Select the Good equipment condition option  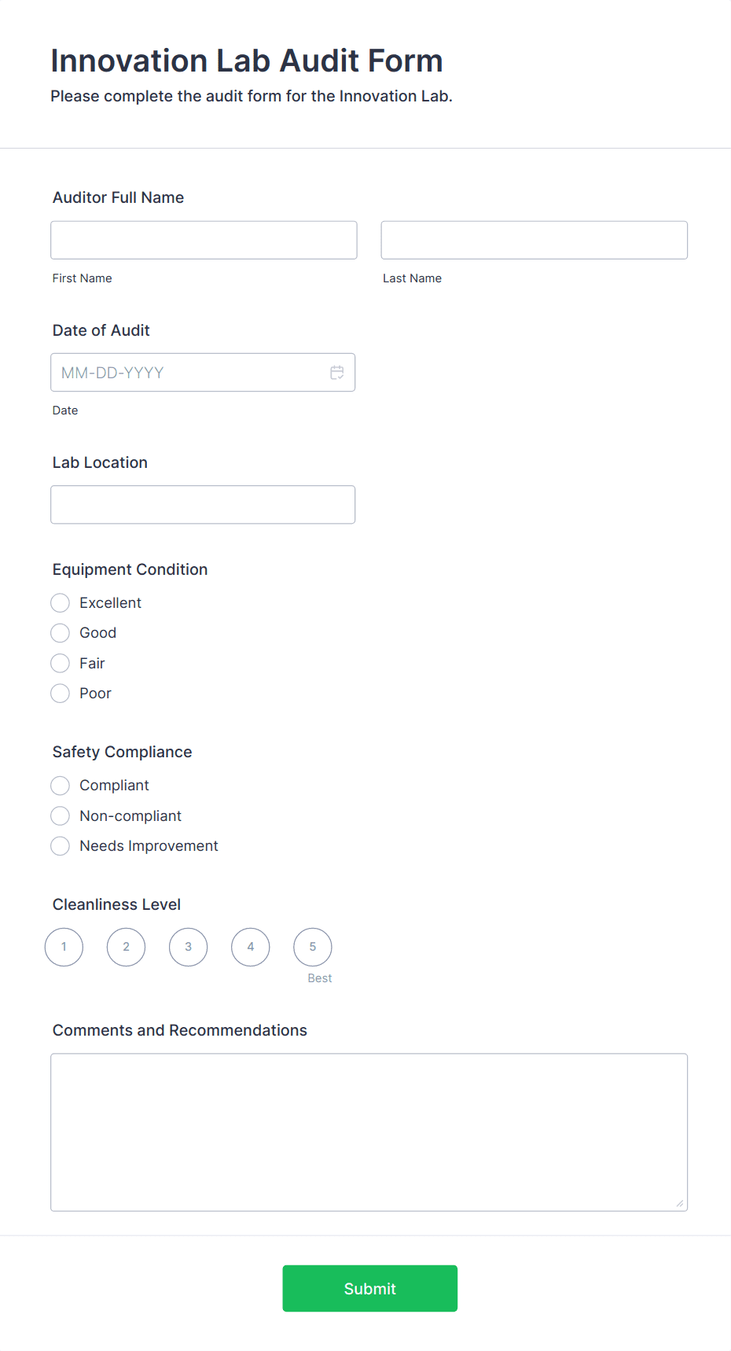[x=60, y=632]
